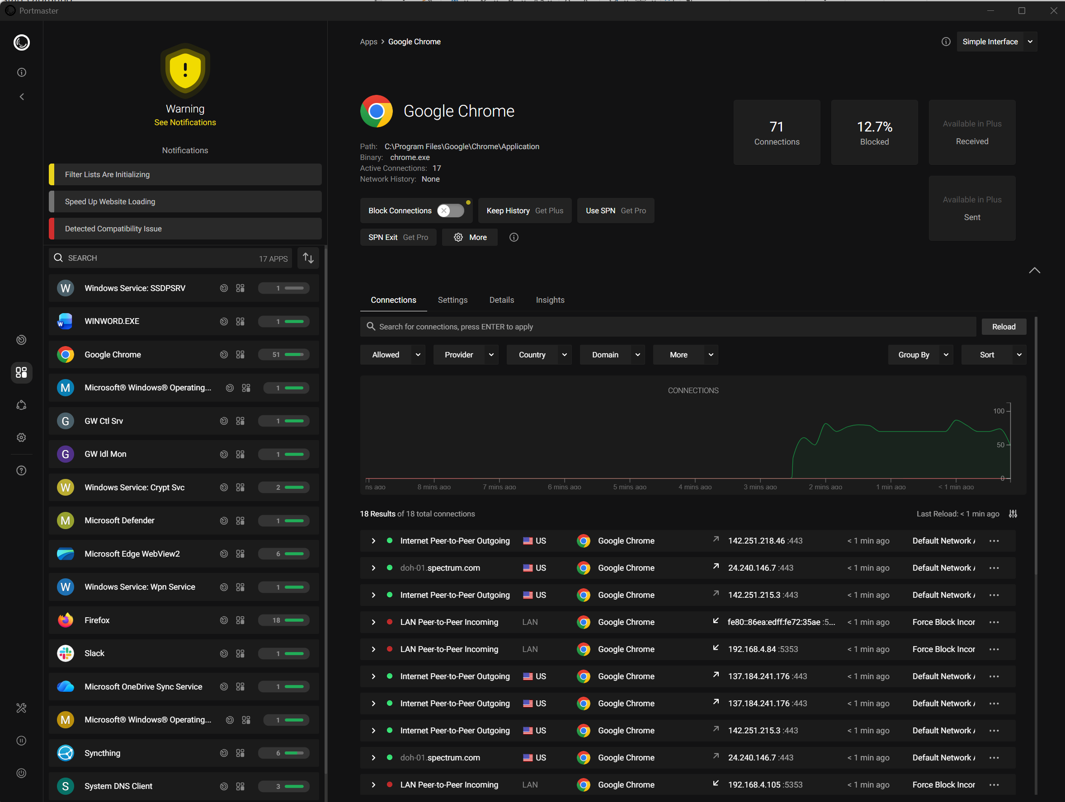The width and height of the screenshot is (1065, 802).
Task: Go to Apps in the breadcrumb
Action: (x=368, y=42)
